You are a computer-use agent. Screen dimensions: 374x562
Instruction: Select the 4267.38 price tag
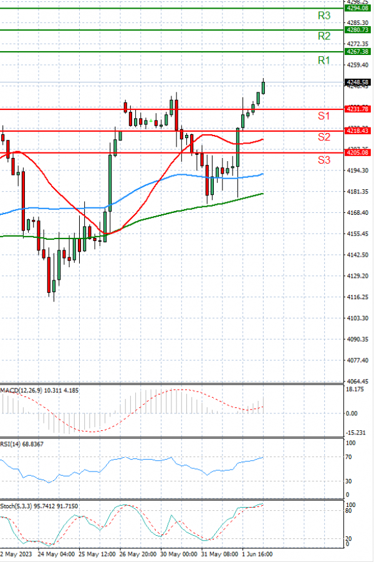358,51
